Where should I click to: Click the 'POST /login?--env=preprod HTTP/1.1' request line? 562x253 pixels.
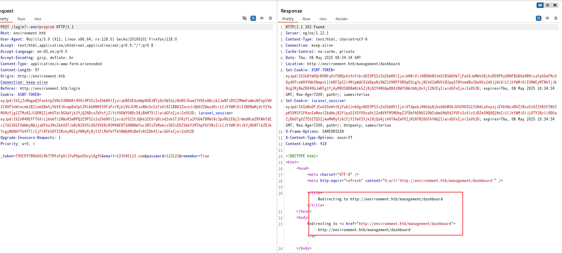coord(37,27)
